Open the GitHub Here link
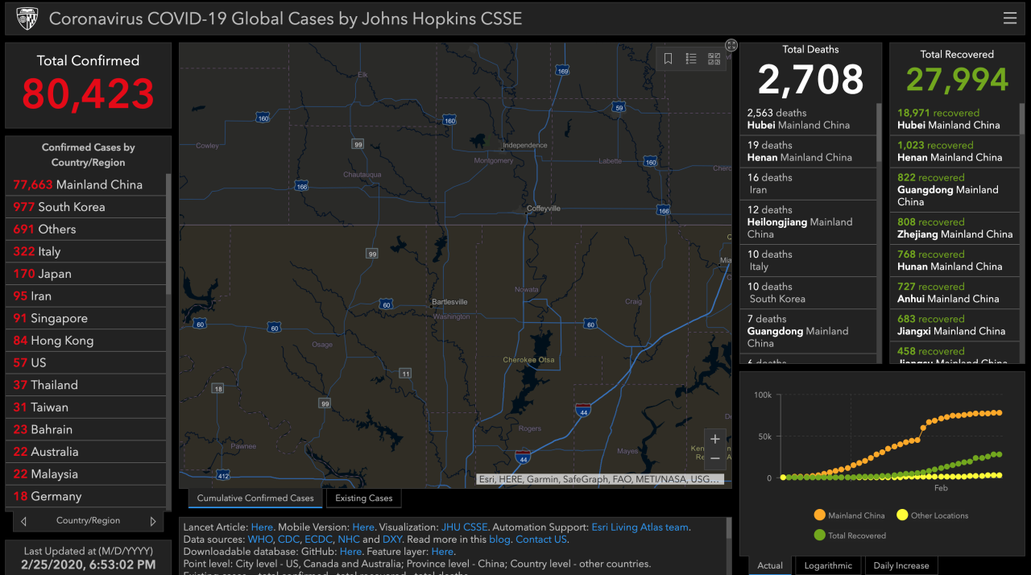 point(350,552)
